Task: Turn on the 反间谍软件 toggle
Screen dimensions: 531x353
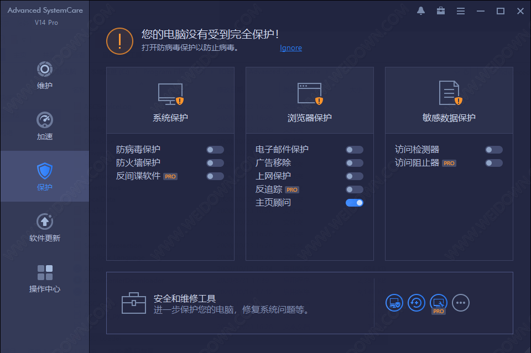Action: (215, 176)
